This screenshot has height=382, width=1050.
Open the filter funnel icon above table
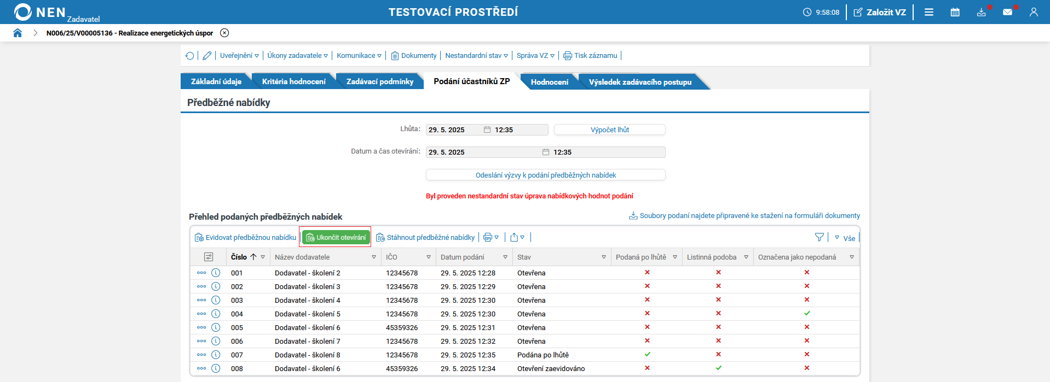(x=819, y=237)
